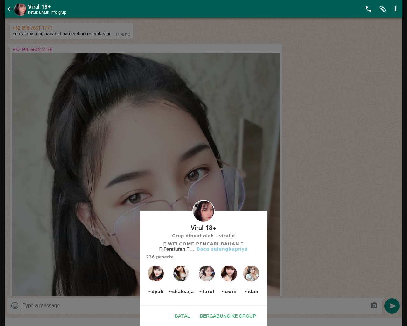
Task: Join with 'BERGABUNG KE GROUP' button
Action: [x=228, y=316]
